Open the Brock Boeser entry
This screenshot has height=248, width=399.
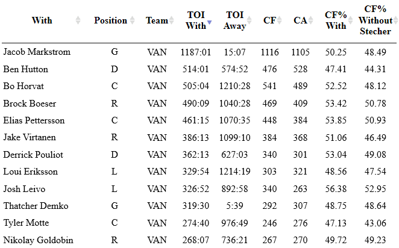pyautogui.click(x=30, y=104)
